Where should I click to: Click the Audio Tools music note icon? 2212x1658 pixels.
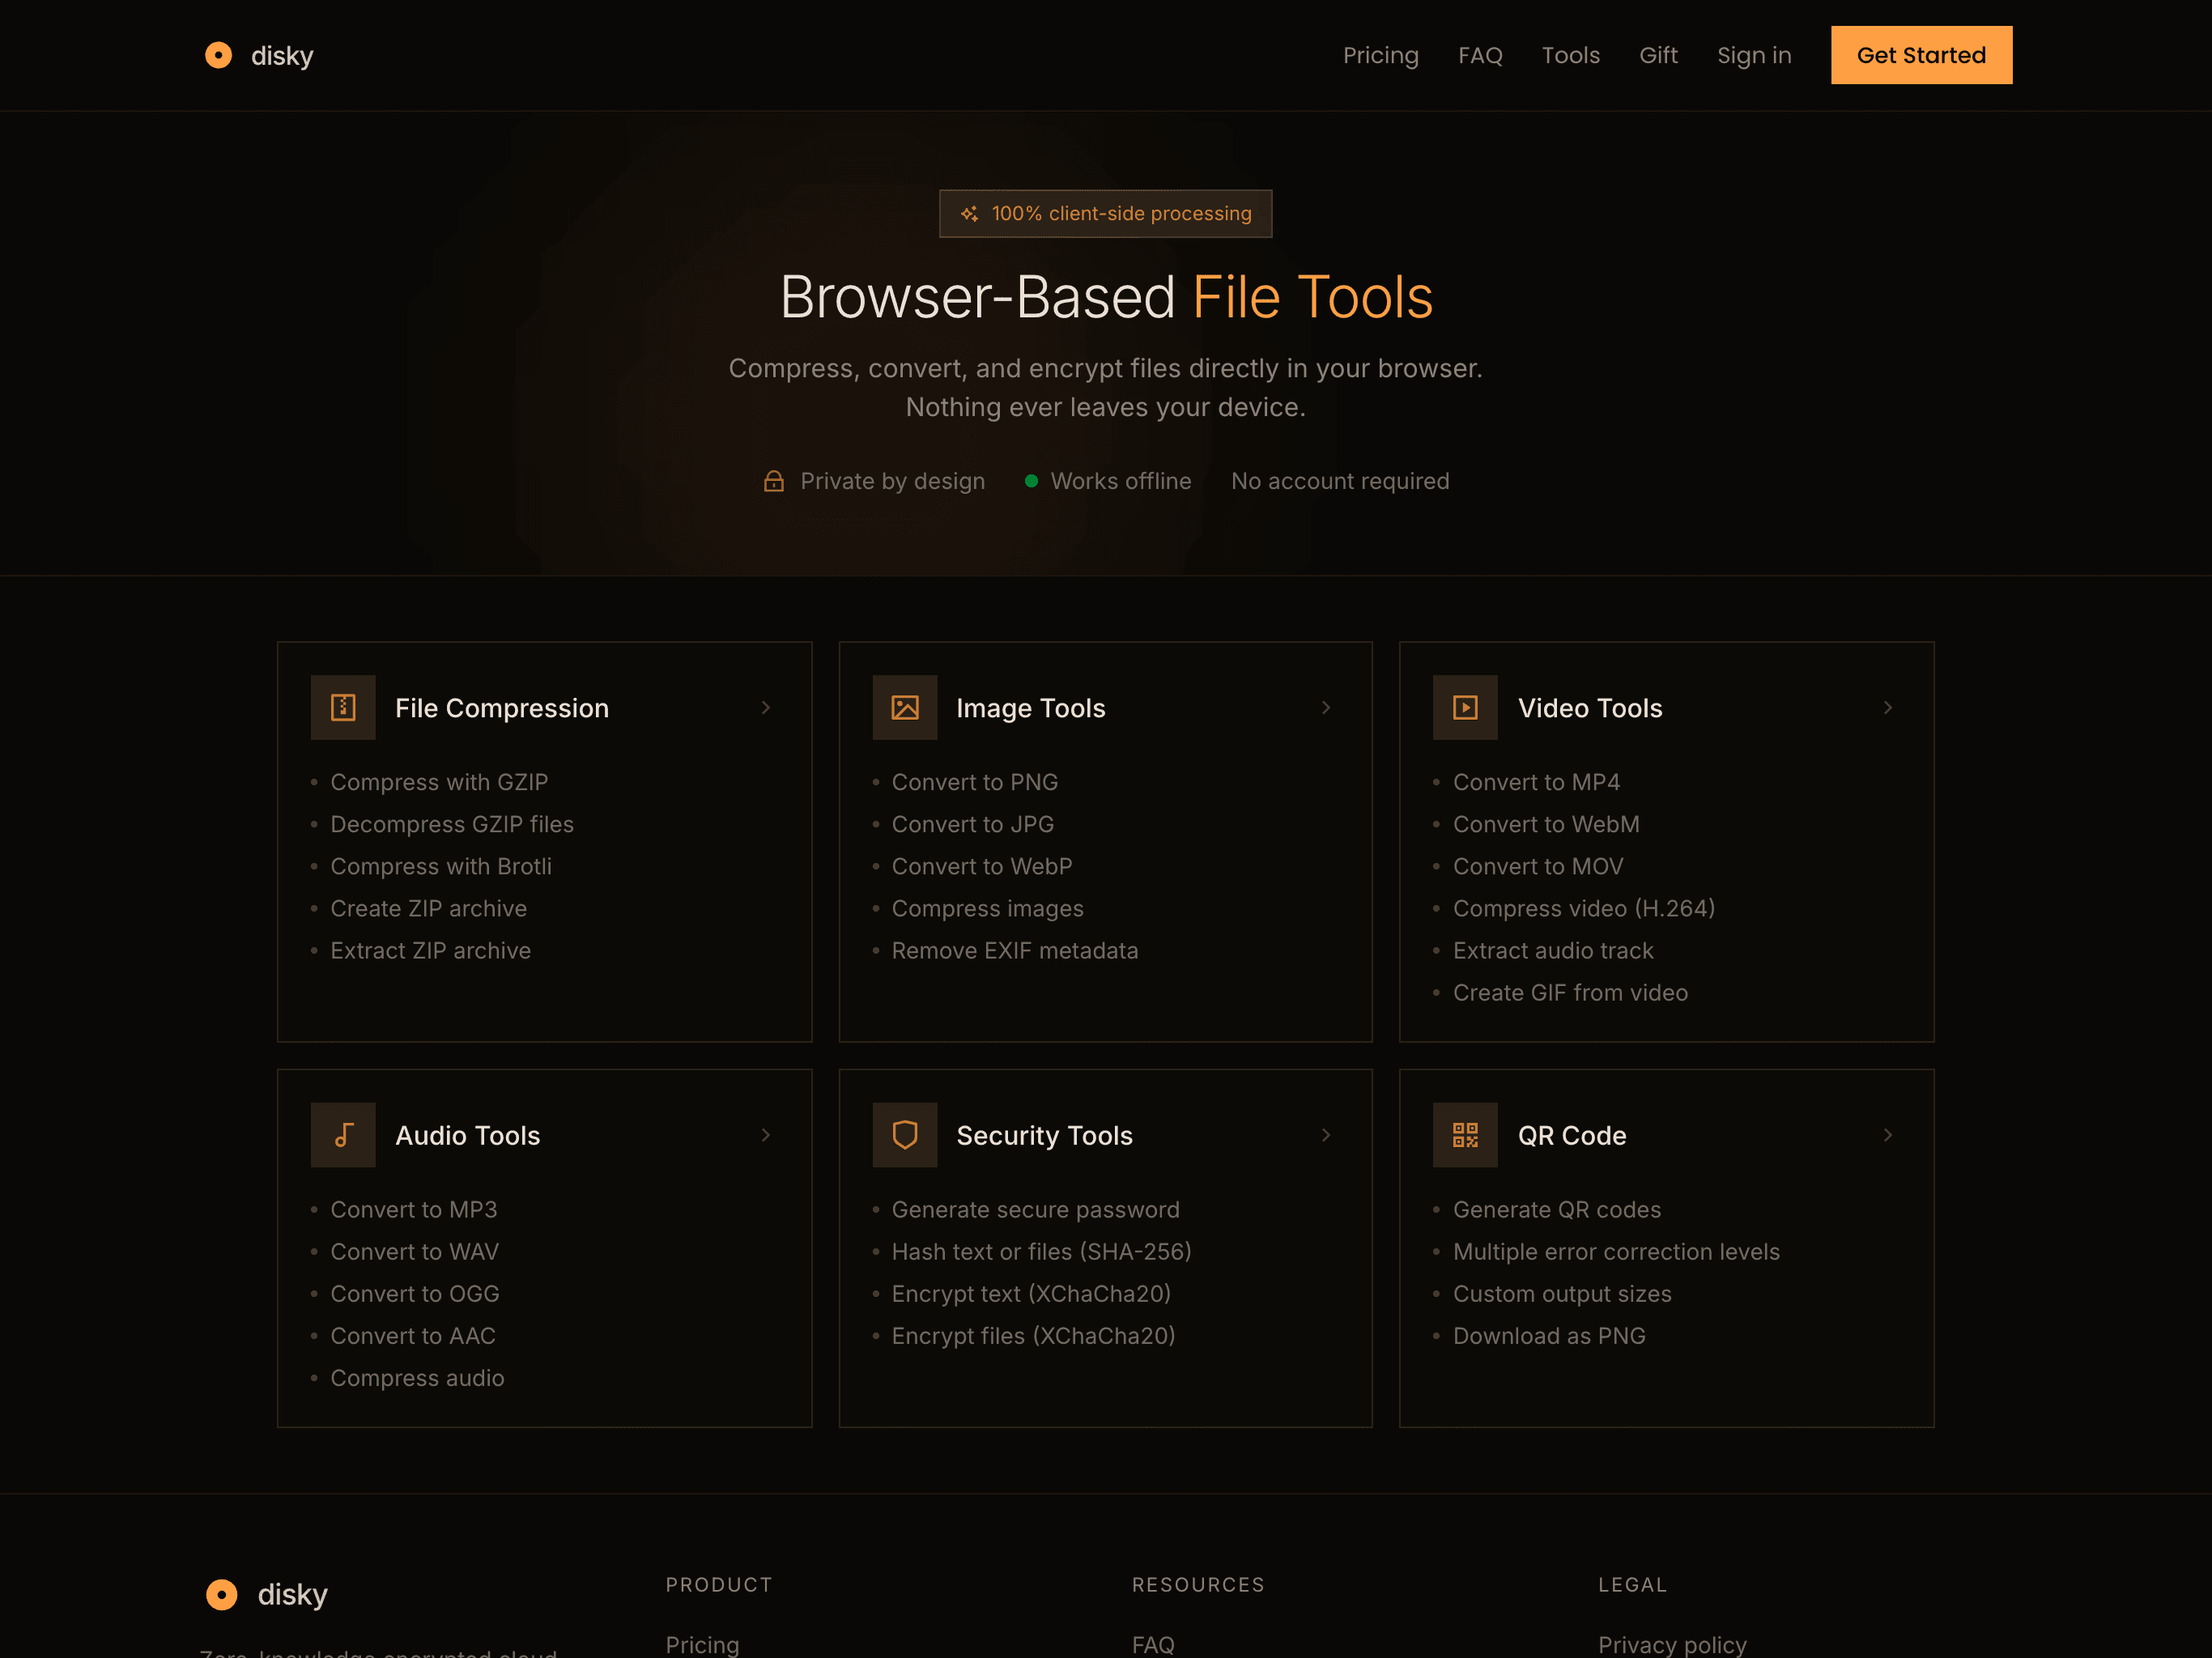(343, 1135)
